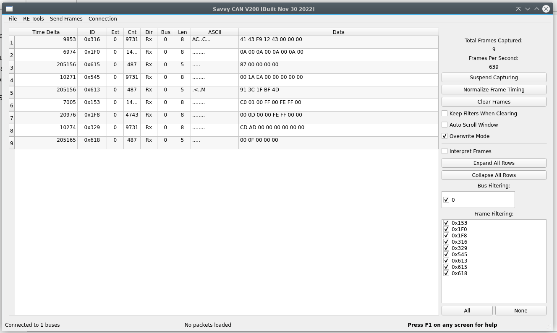Uncheck the 0x613 frame filter
Screen dimensions: 557x333
(x=446, y=261)
